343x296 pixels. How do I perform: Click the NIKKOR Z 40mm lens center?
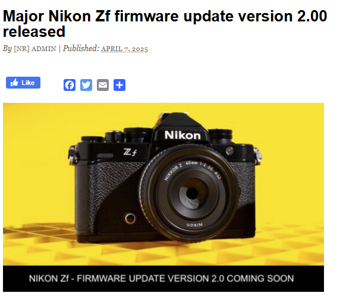tap(192, 194)
